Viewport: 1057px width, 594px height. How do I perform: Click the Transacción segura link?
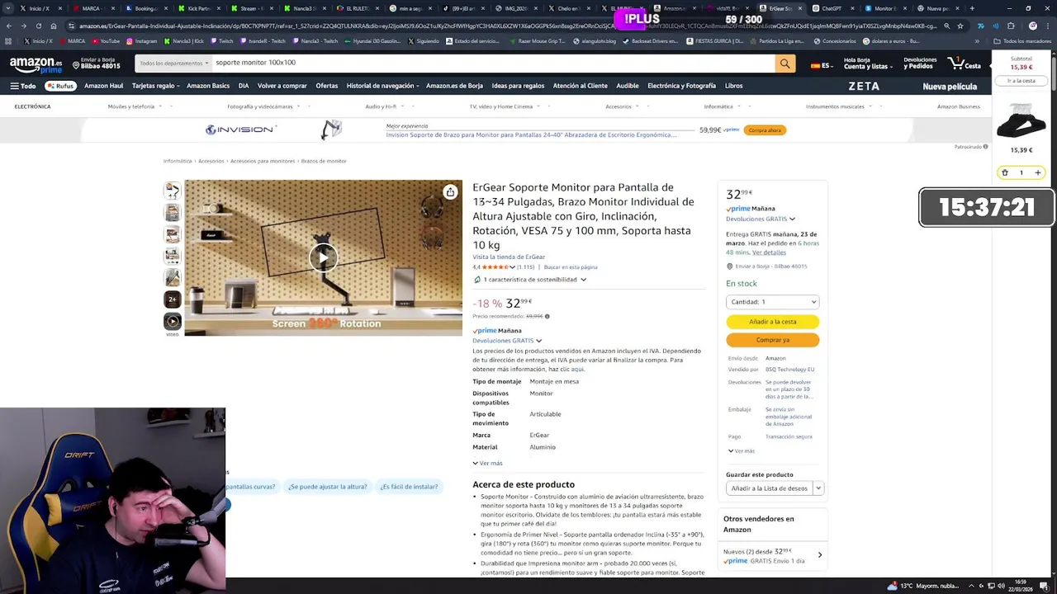[x=789, y=436]
